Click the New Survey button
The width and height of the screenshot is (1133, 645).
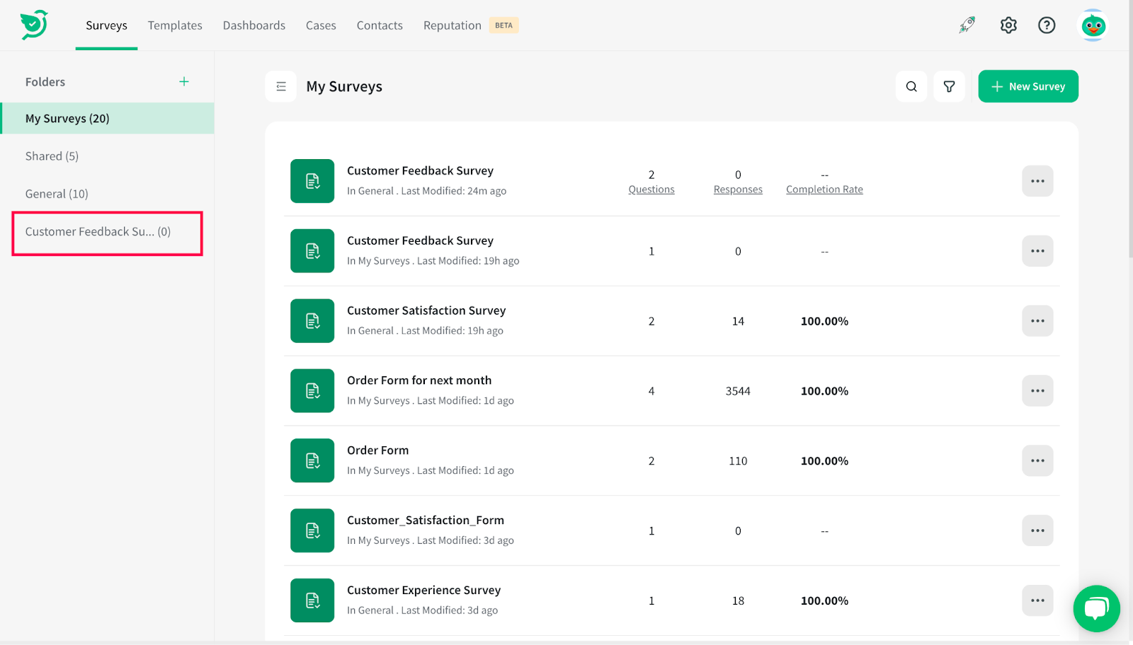point(1028,86)
